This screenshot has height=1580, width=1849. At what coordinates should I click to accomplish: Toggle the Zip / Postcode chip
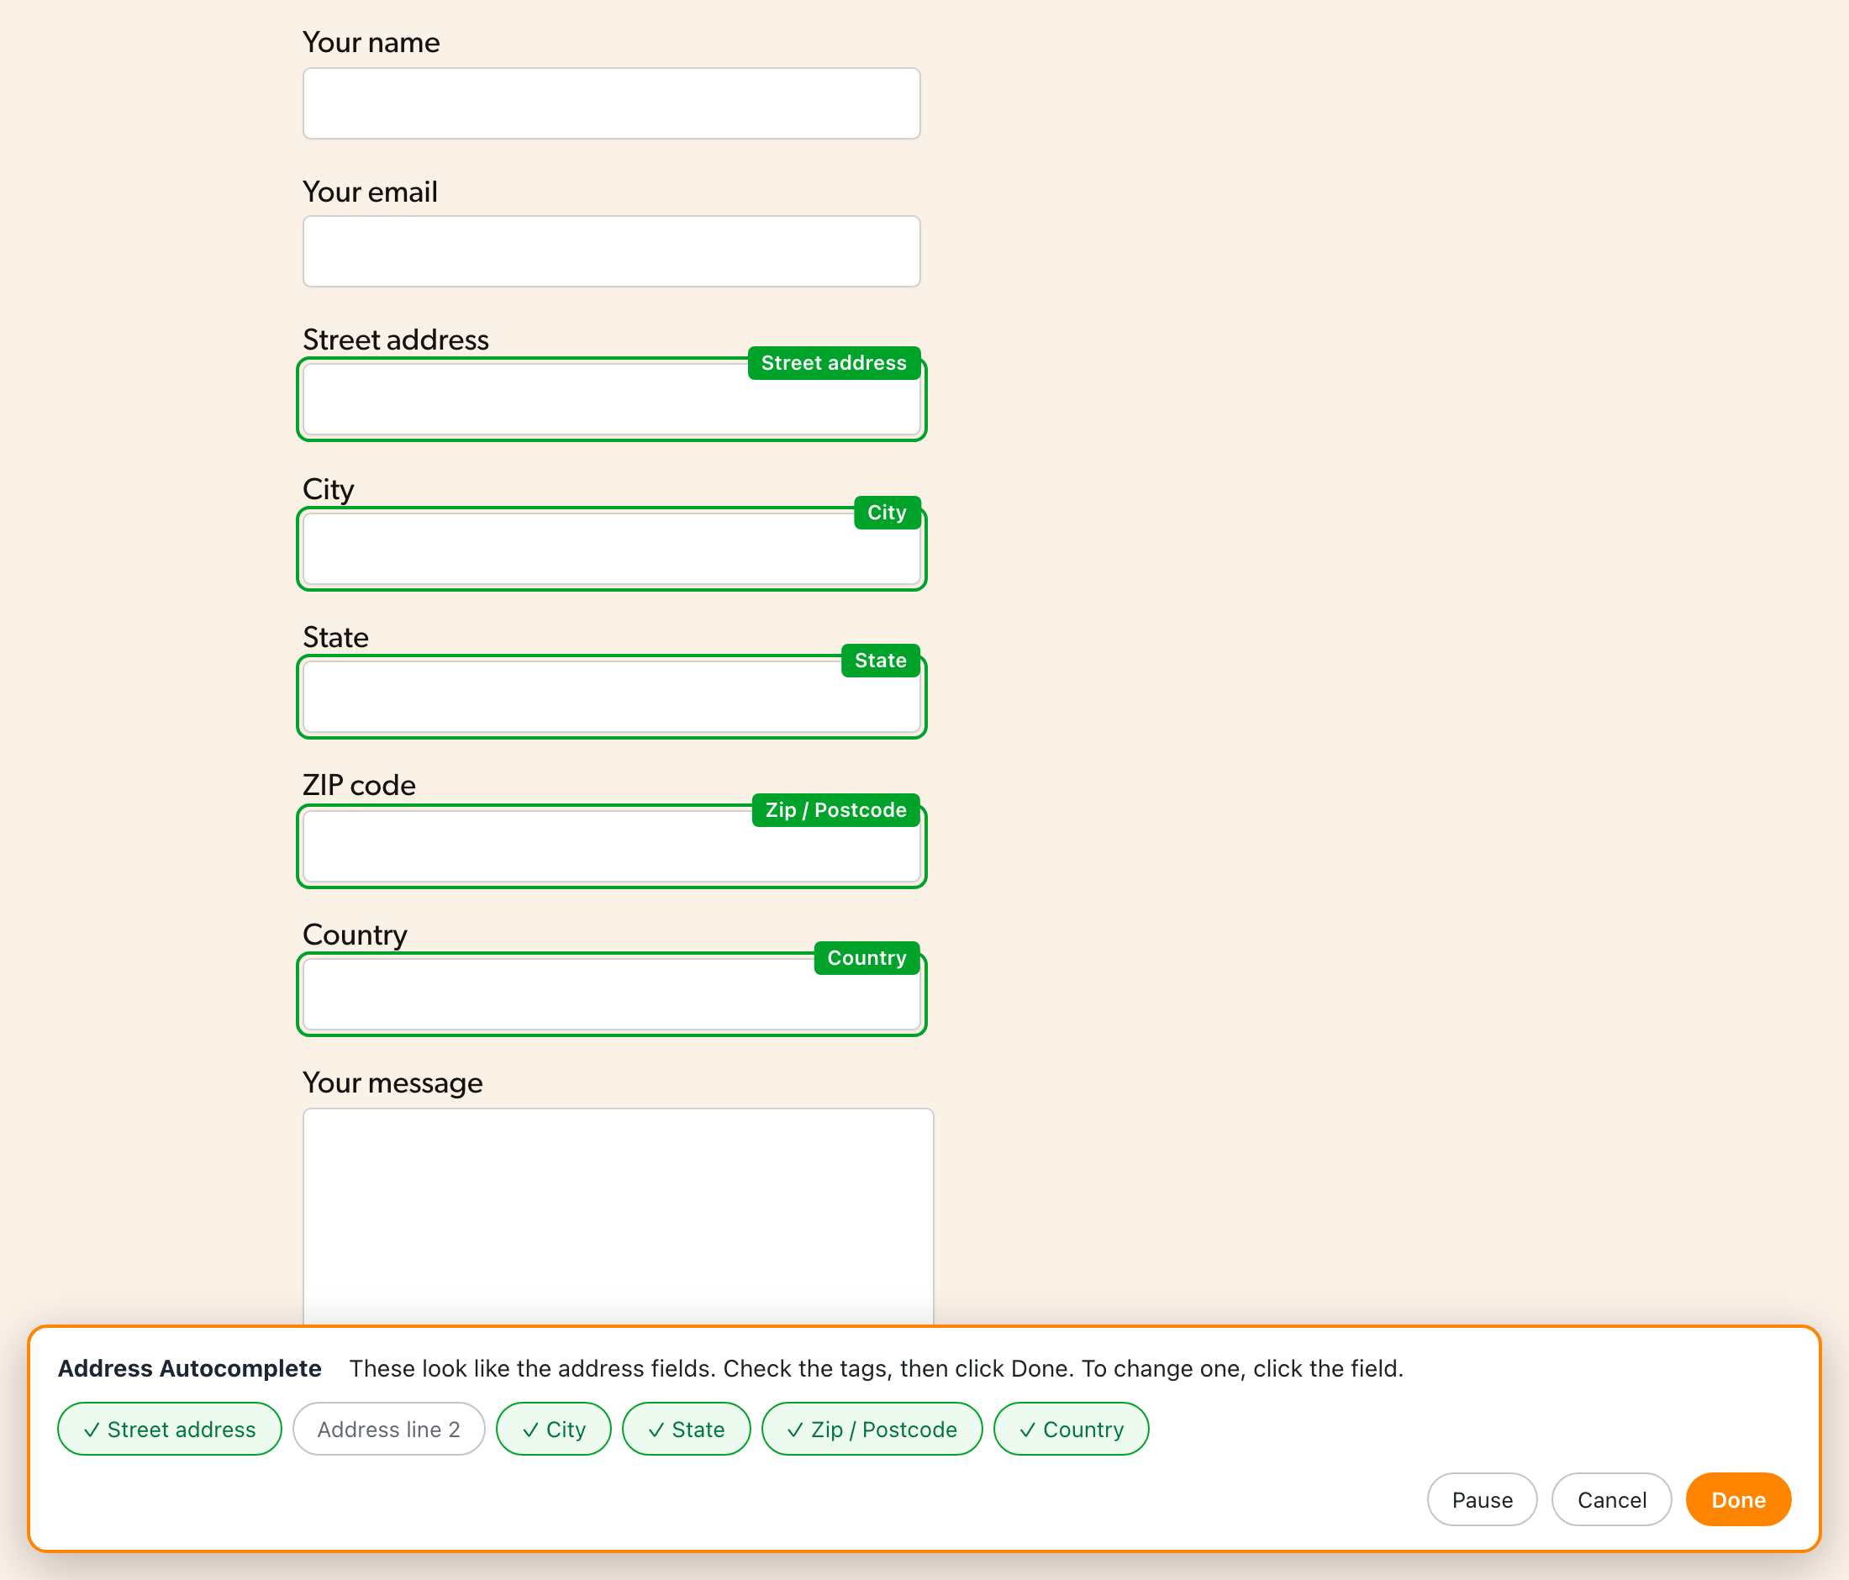coord(872,1430)
